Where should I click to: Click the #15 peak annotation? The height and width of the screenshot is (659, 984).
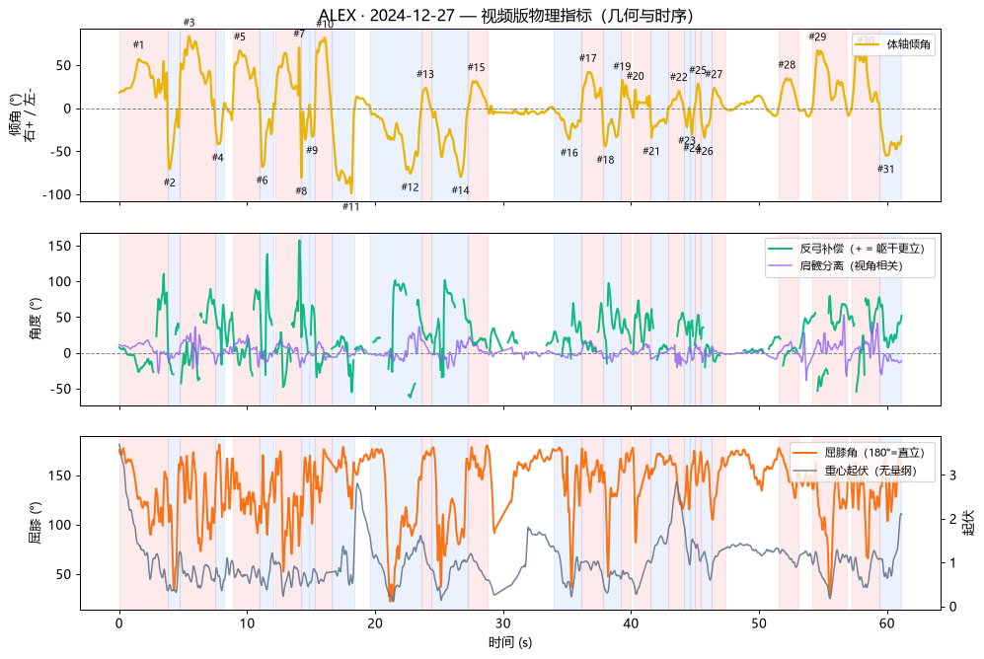(477, 67)
